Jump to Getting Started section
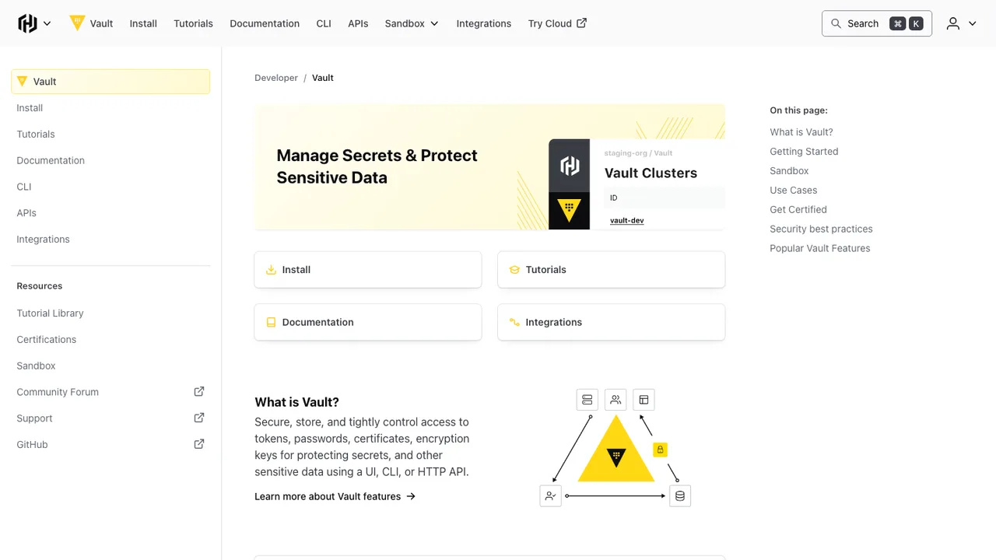The height and width of the screenshot is (560, 996). coord(804,152)
